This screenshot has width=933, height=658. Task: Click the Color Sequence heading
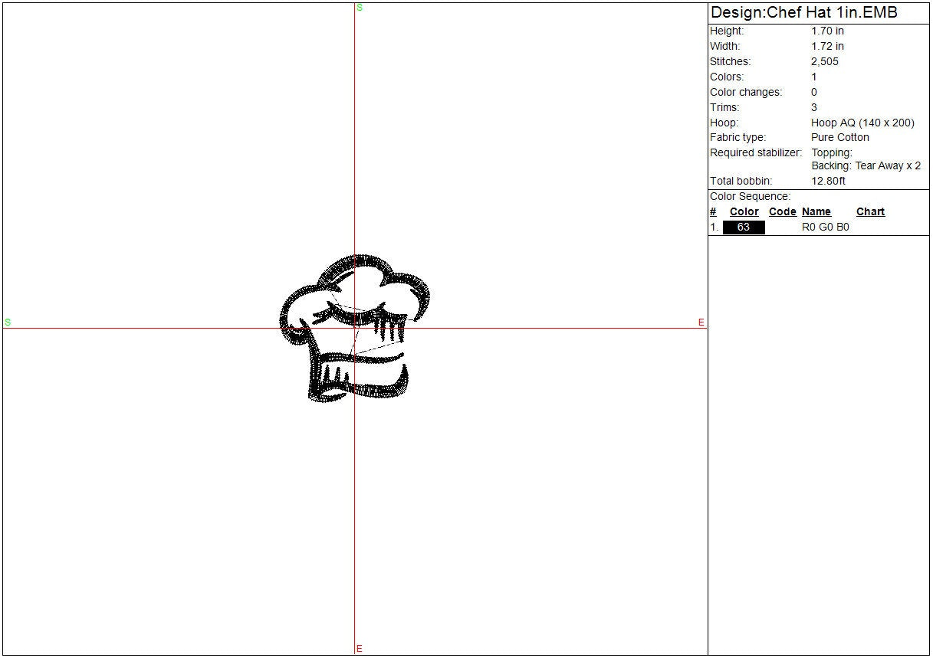point(750,197)
